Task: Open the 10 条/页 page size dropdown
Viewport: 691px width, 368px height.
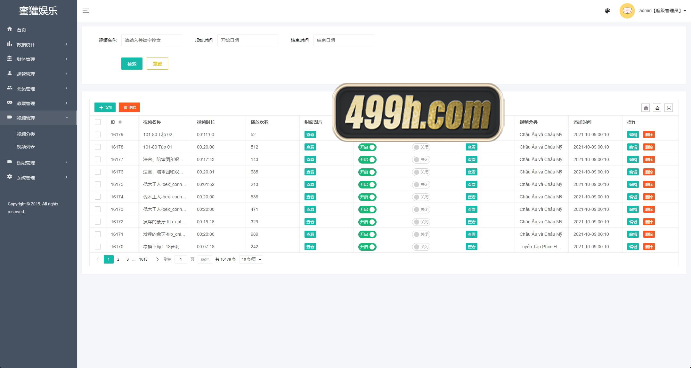Action: (x=251, y=259)
